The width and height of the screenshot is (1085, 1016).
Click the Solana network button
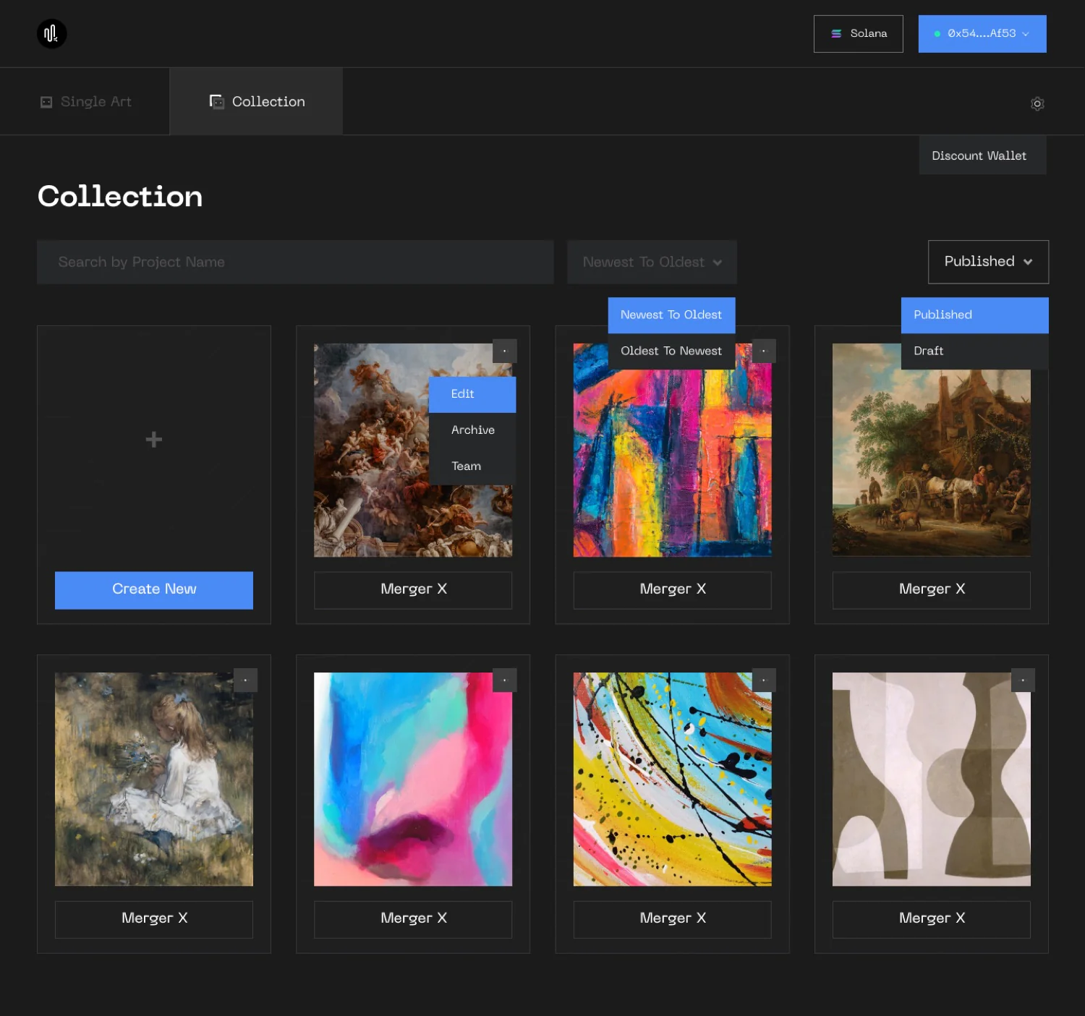pyautogui.click(x=858, y=34)
